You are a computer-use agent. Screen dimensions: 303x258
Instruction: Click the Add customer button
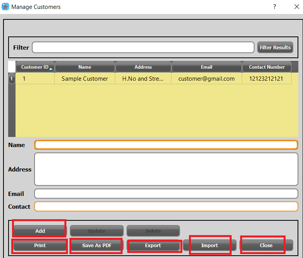pos(40,231)
